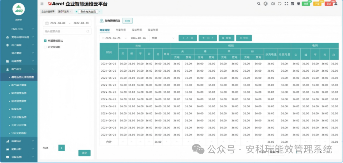Click the factory icon beside 能耗分析

8,149
